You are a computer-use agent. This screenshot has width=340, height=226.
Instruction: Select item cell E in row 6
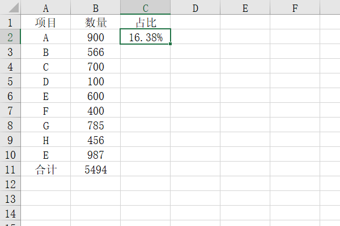(x=45, y=95)
